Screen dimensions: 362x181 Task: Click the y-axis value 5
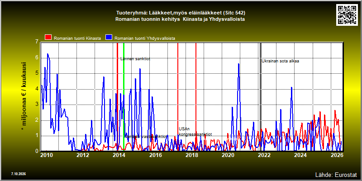click(37, 73)
